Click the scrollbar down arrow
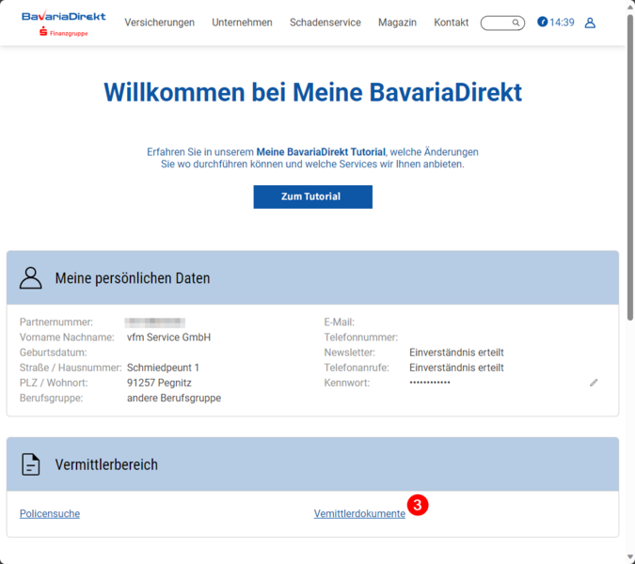The height and width of the screenshot is (564, 635). (x=630, y=557)
